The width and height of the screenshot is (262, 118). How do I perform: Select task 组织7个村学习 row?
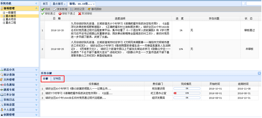[x=149, y=93]
